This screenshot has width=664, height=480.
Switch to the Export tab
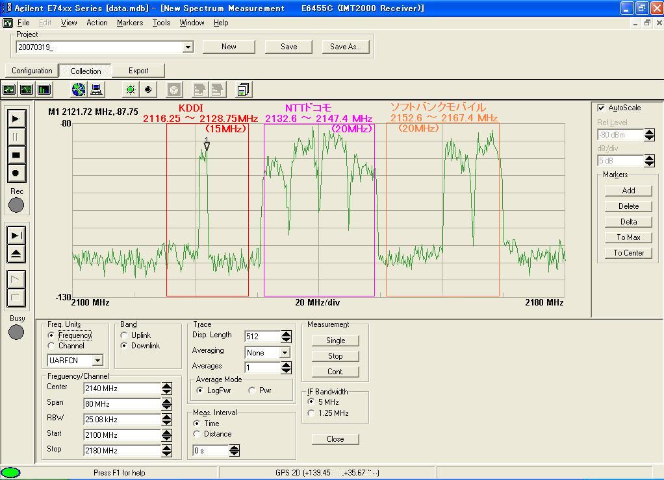coord(138,71)
